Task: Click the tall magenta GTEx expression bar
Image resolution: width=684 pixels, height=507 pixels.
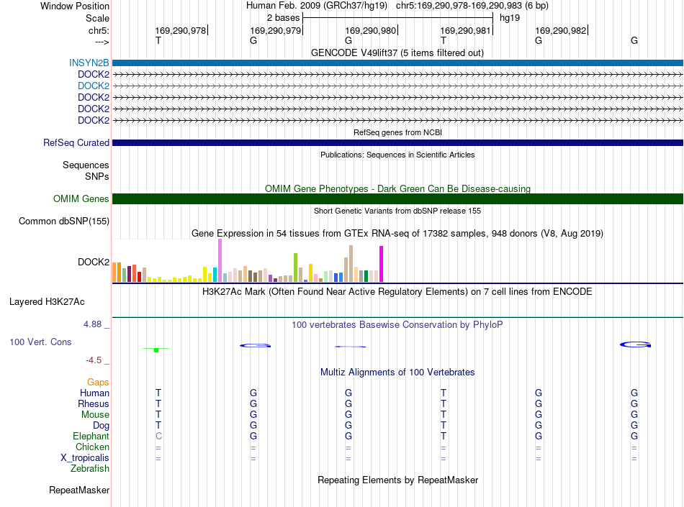Action: 382,264
